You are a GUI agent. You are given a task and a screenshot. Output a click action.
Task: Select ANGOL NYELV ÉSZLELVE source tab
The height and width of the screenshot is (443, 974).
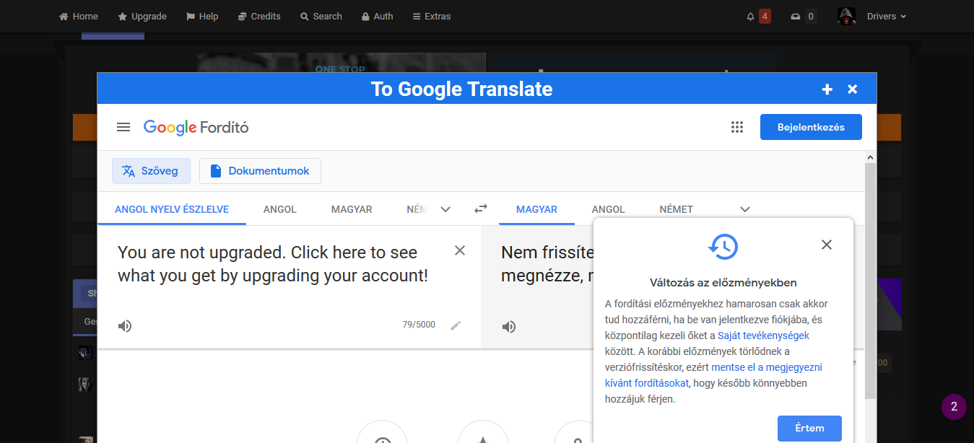pyautogui.click(x=172, y=209)
